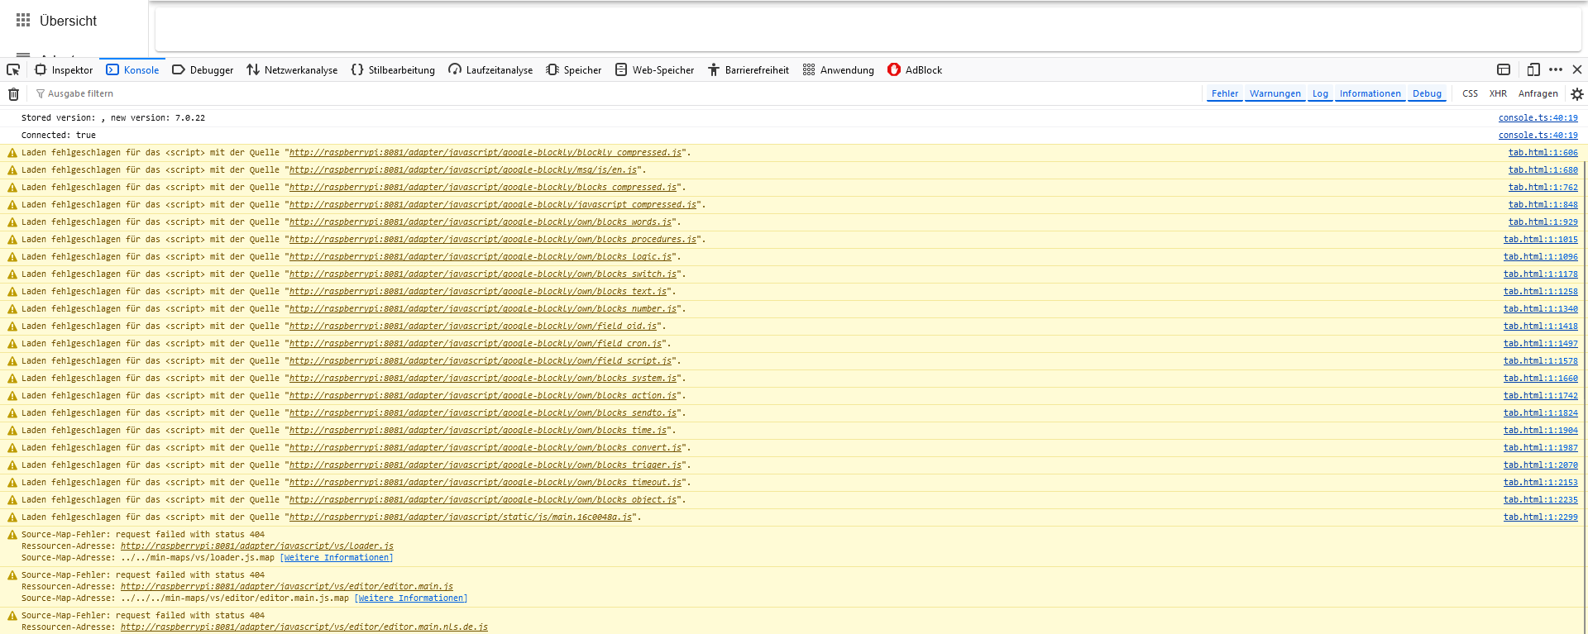Screen dimensions: 1588x634
Task: Toggle the Debug filter
Action: click(1427, 94)
